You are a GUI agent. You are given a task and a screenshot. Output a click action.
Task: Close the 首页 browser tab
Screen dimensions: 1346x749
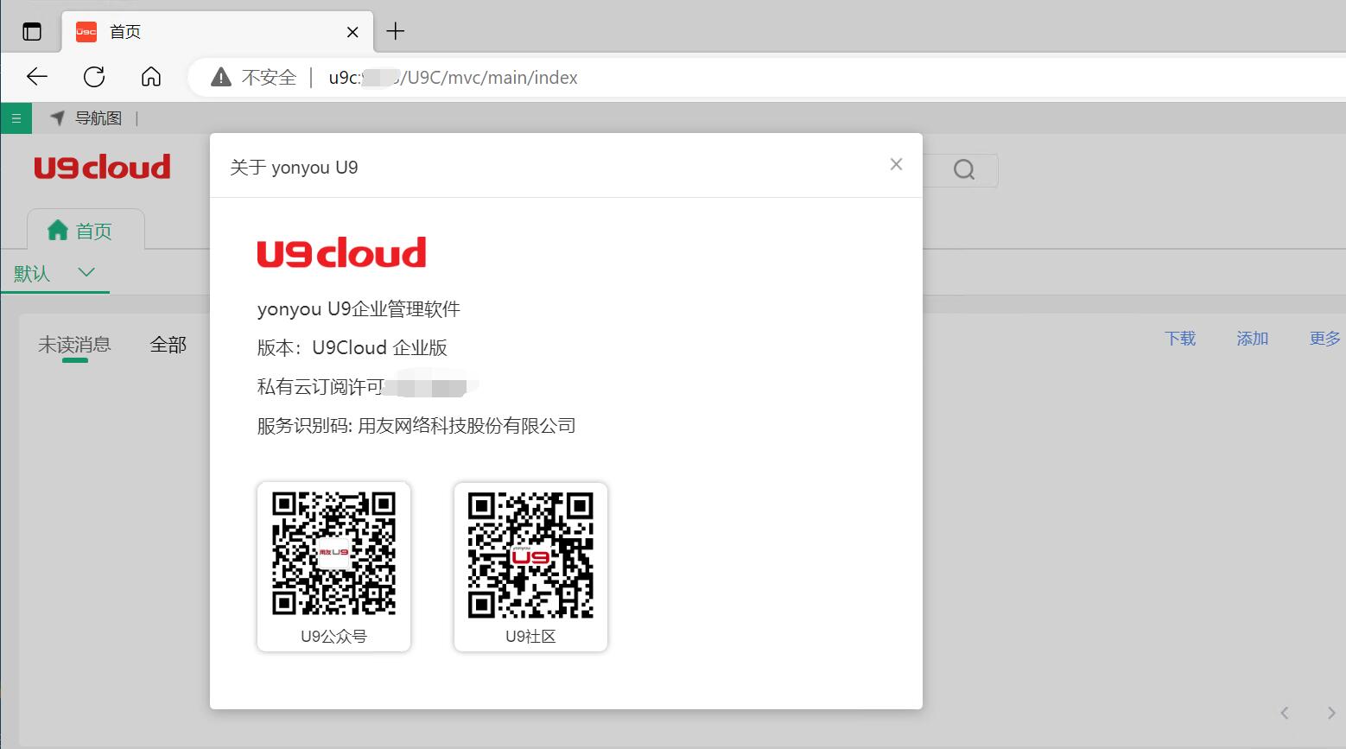point(352,32)
